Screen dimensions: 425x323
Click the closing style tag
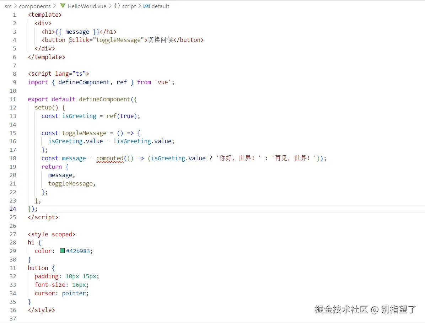point(41,310)
